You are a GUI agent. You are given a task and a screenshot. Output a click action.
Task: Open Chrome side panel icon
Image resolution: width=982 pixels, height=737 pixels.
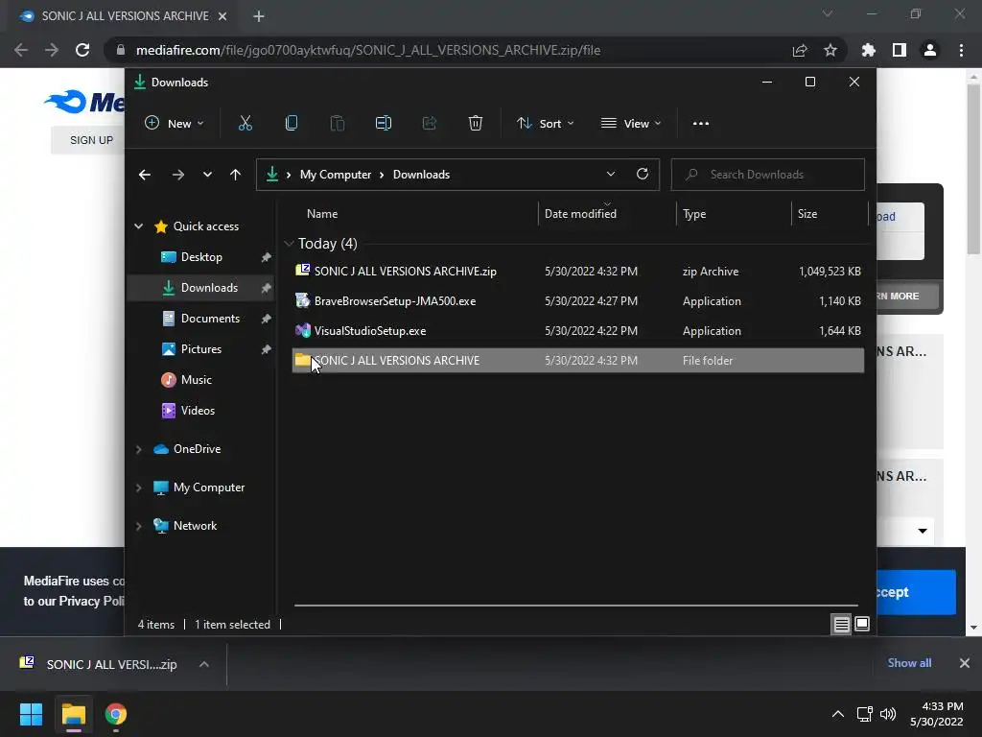(x=900, y=50)
